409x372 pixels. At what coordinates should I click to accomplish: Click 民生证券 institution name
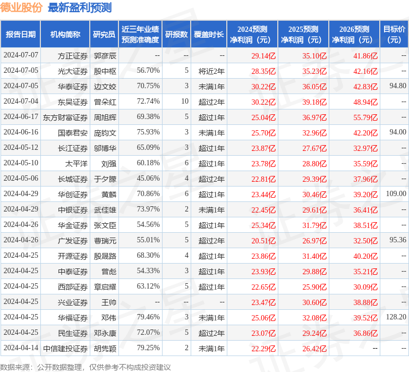tap(73, 333)
